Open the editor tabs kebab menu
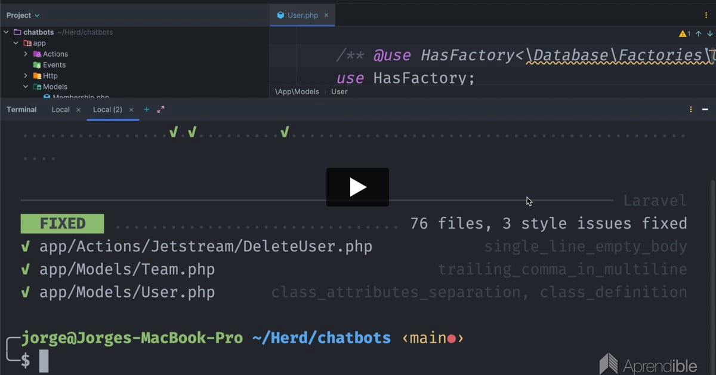 click(706, 16)
